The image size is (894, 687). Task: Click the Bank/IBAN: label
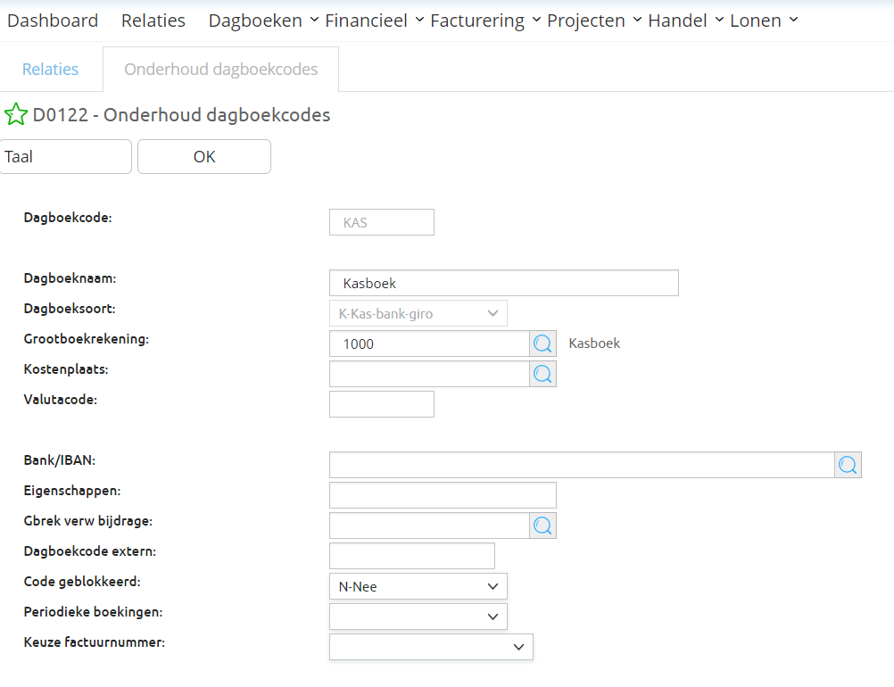[x=59, y=460]
